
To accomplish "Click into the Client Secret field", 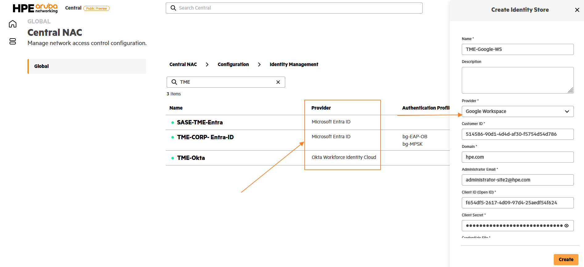I will (x=518, y=226).
